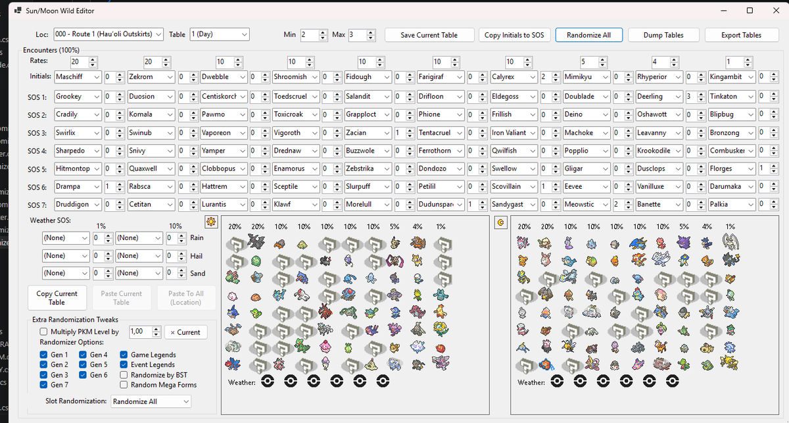Expand the Iron Valiant species dropdown
The height and width of the screenshot is (423, 789).
(514, 132)
